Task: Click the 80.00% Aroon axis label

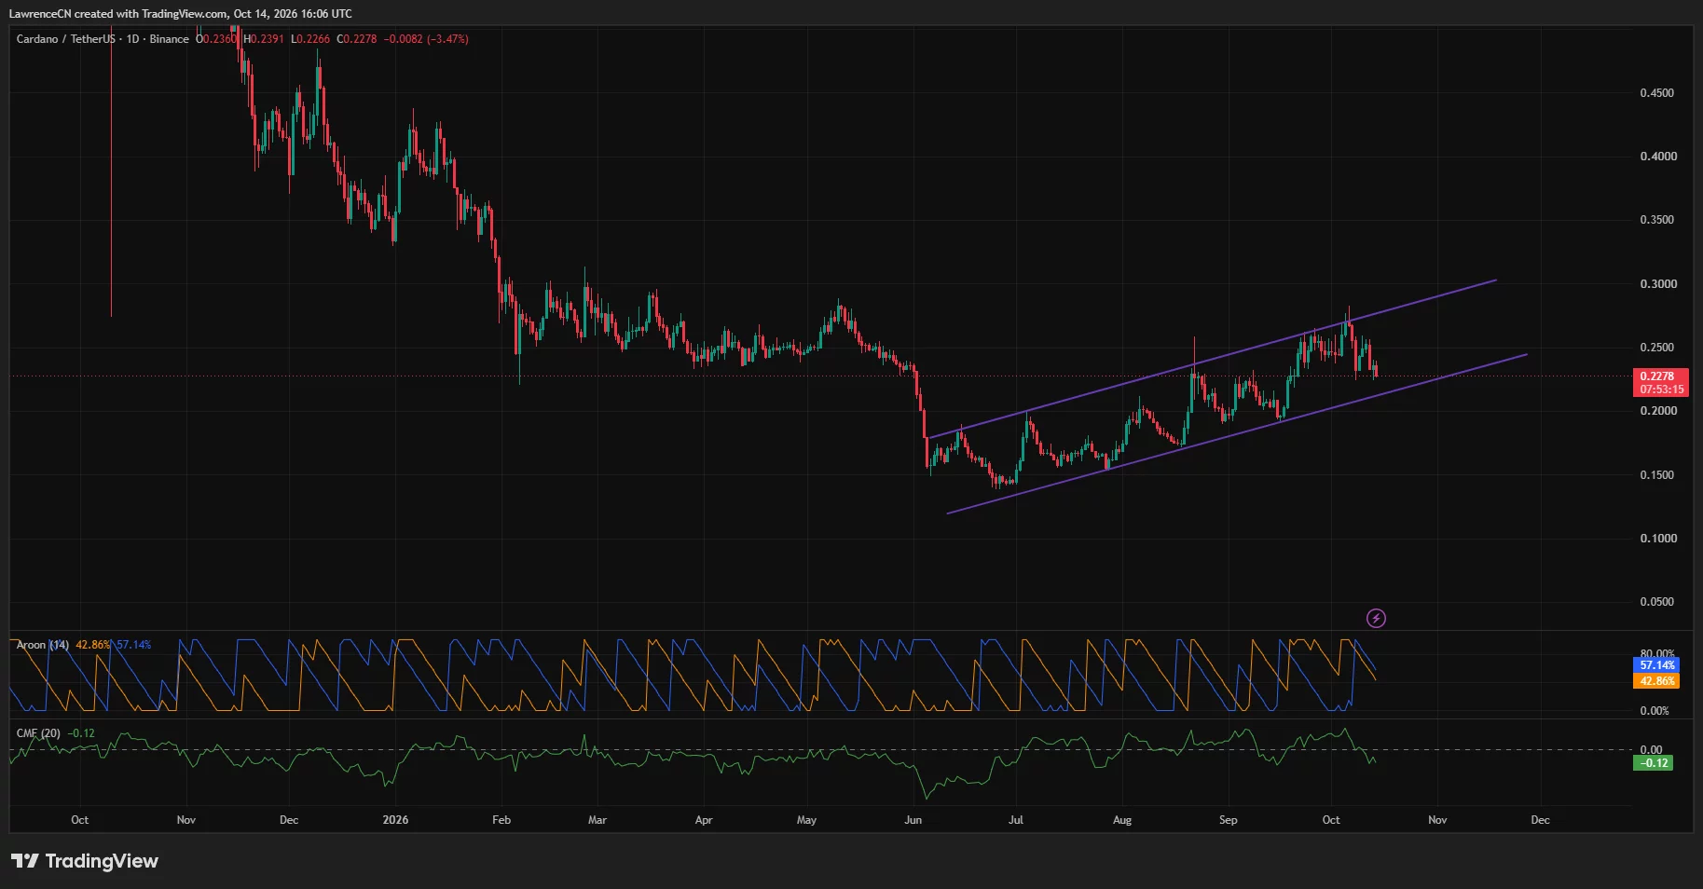Action: [x=1657, y=654]
